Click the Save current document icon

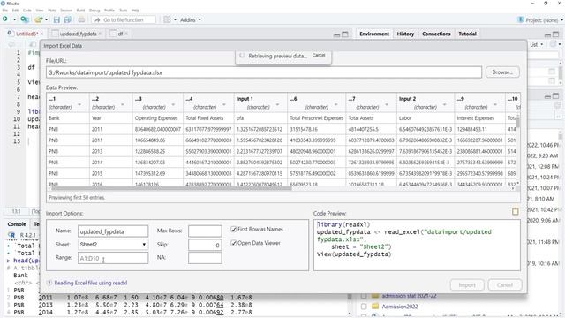pos(56,19)
